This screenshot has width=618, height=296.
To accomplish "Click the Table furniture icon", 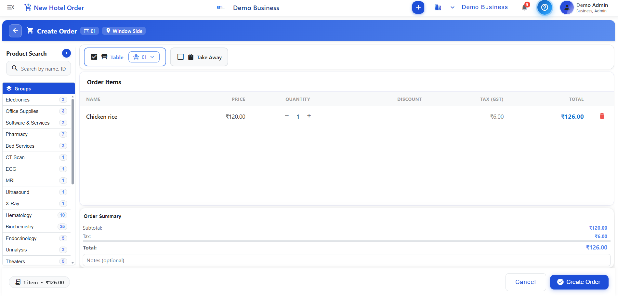I will (104, 57).
